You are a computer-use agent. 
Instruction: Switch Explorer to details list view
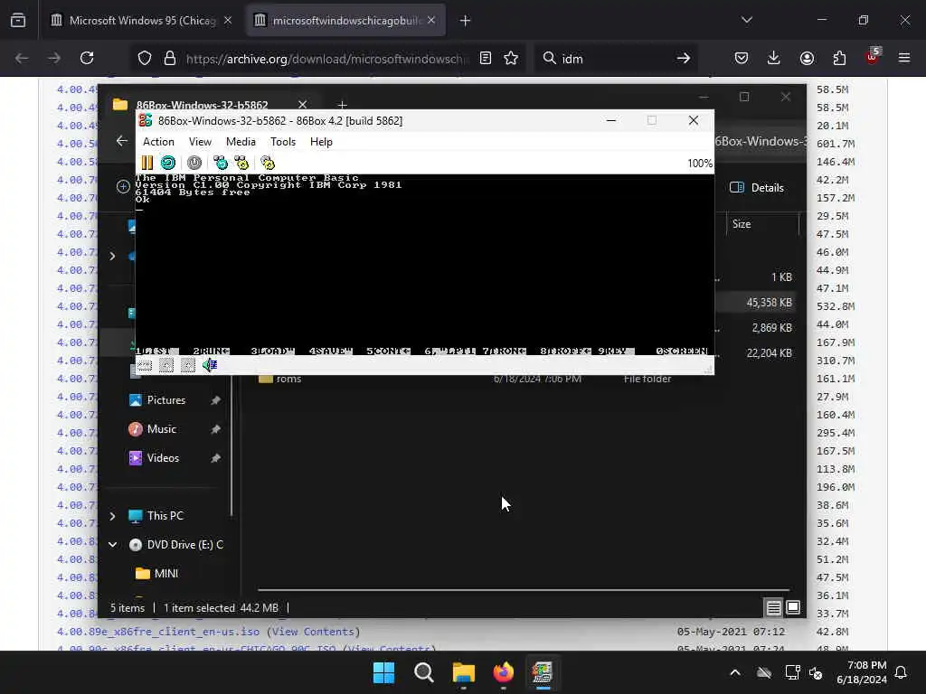pyautogui.click(x=774, y=607)
